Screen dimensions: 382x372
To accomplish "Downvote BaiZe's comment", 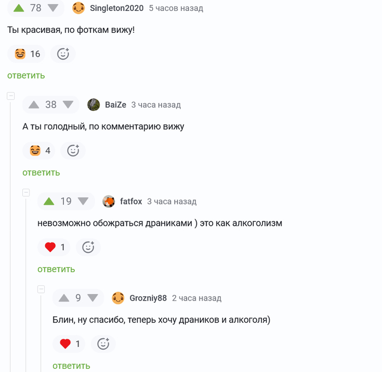I will tap(68, 104).
